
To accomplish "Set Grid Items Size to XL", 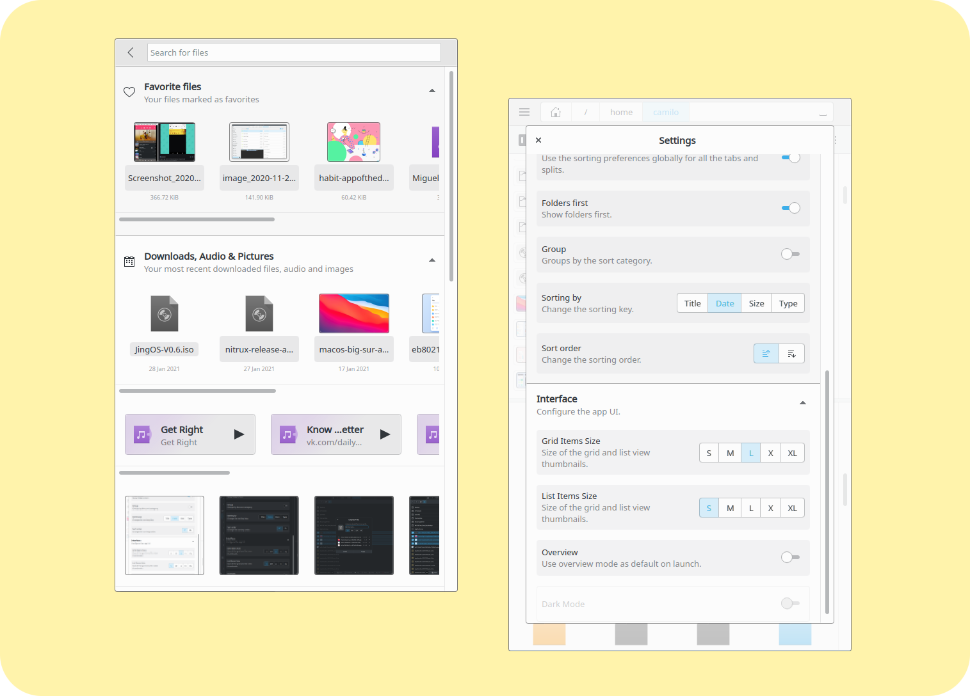I will pyautogui.click(x=792, y=453).
